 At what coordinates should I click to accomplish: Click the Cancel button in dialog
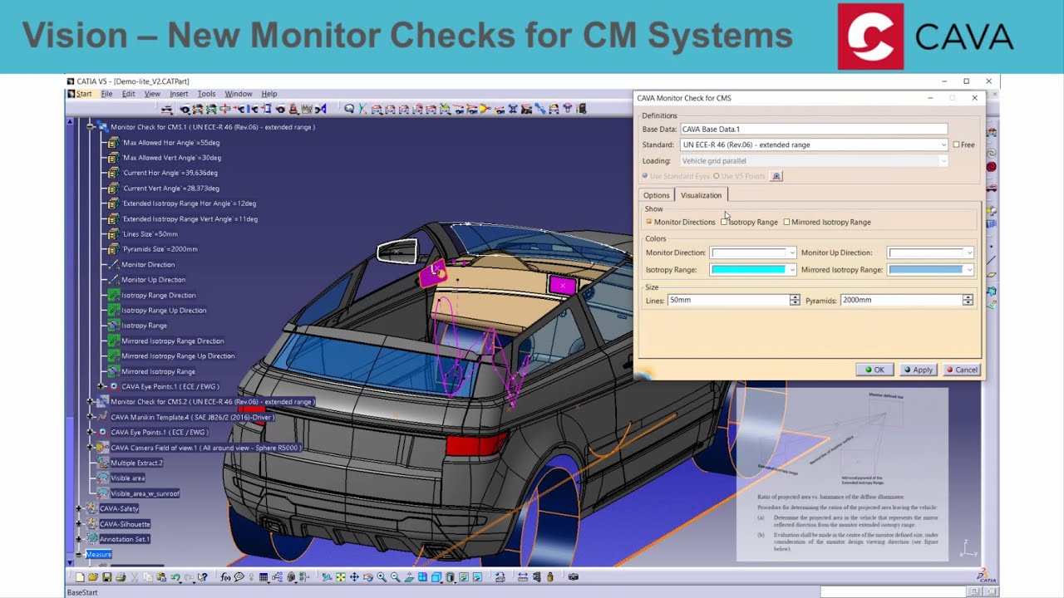[x=962, y=370]
